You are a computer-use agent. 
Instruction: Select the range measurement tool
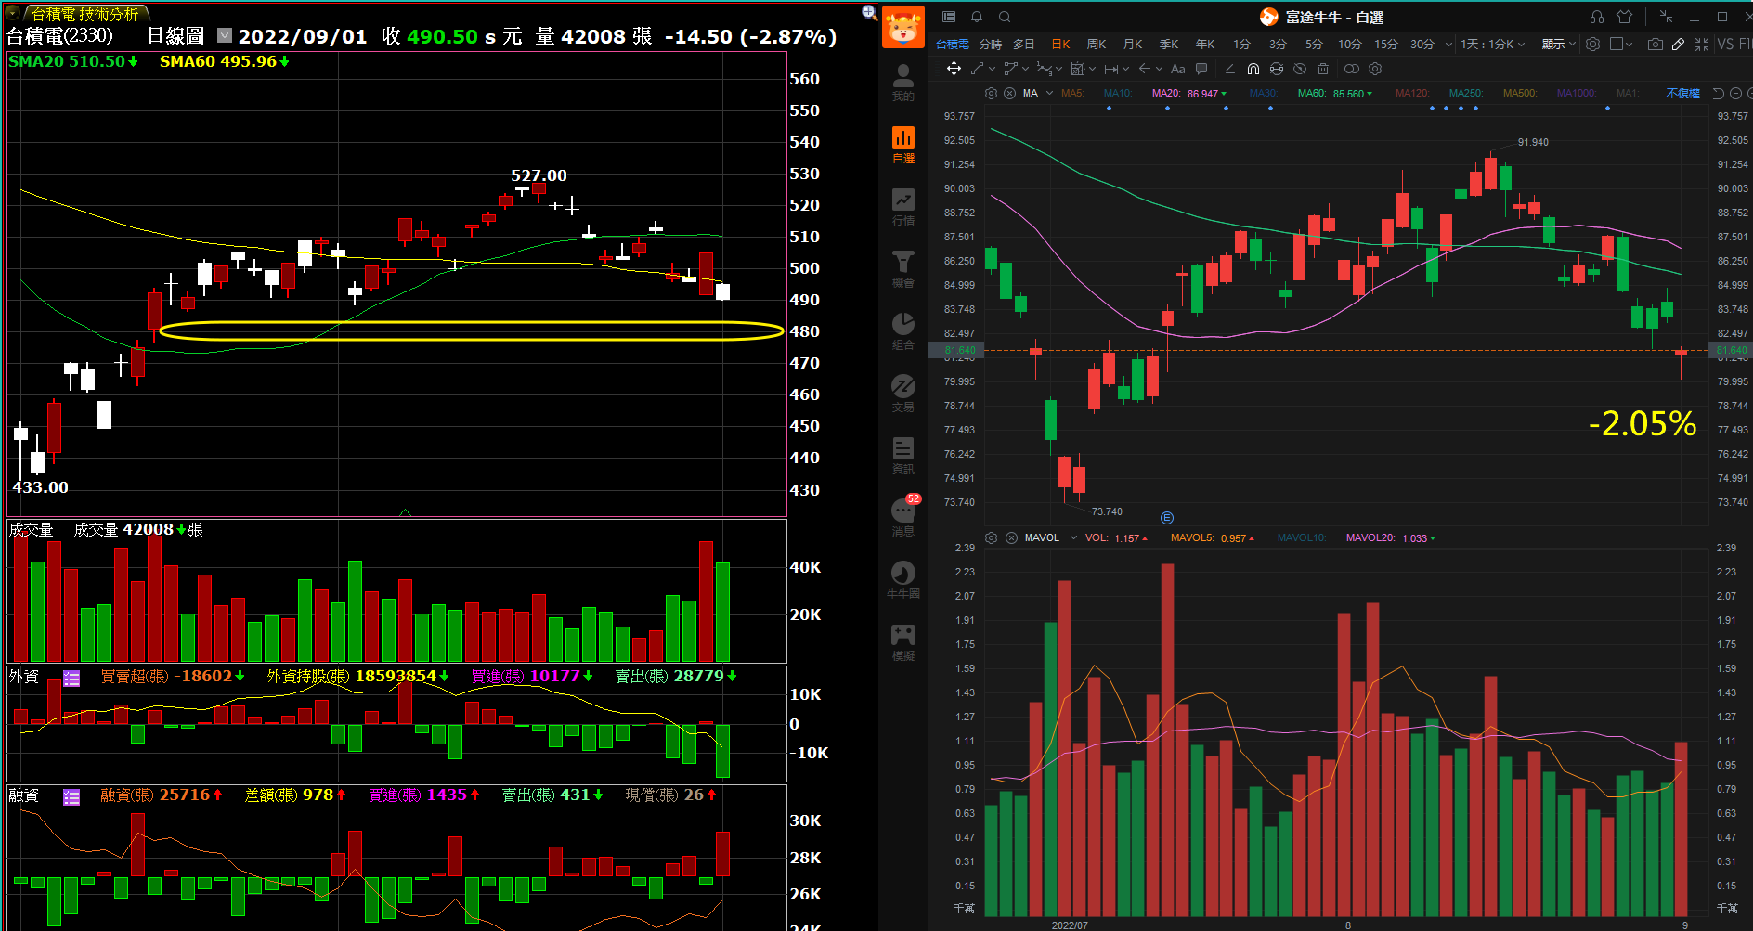coord(1110,69)
